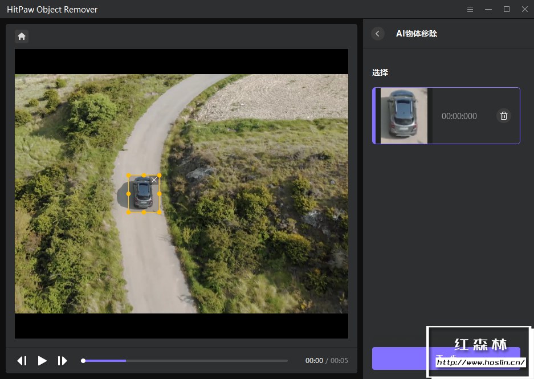Viewport: 534px width, 379px height.
Task: Click the 00:00:000 timestamp in the selection entry
Action: (x=459, y=116)
